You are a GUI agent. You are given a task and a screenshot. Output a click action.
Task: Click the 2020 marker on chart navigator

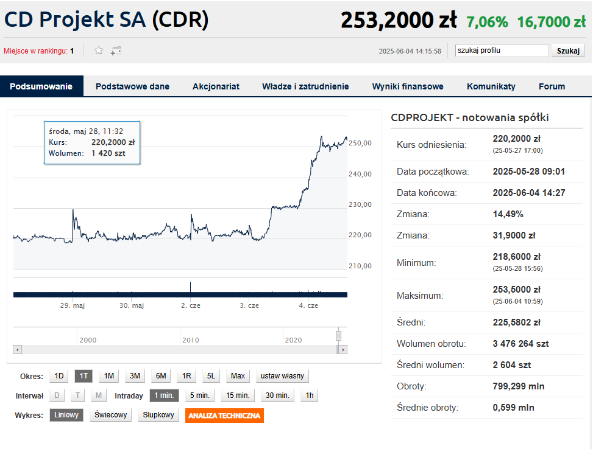(x=294, y=340)
